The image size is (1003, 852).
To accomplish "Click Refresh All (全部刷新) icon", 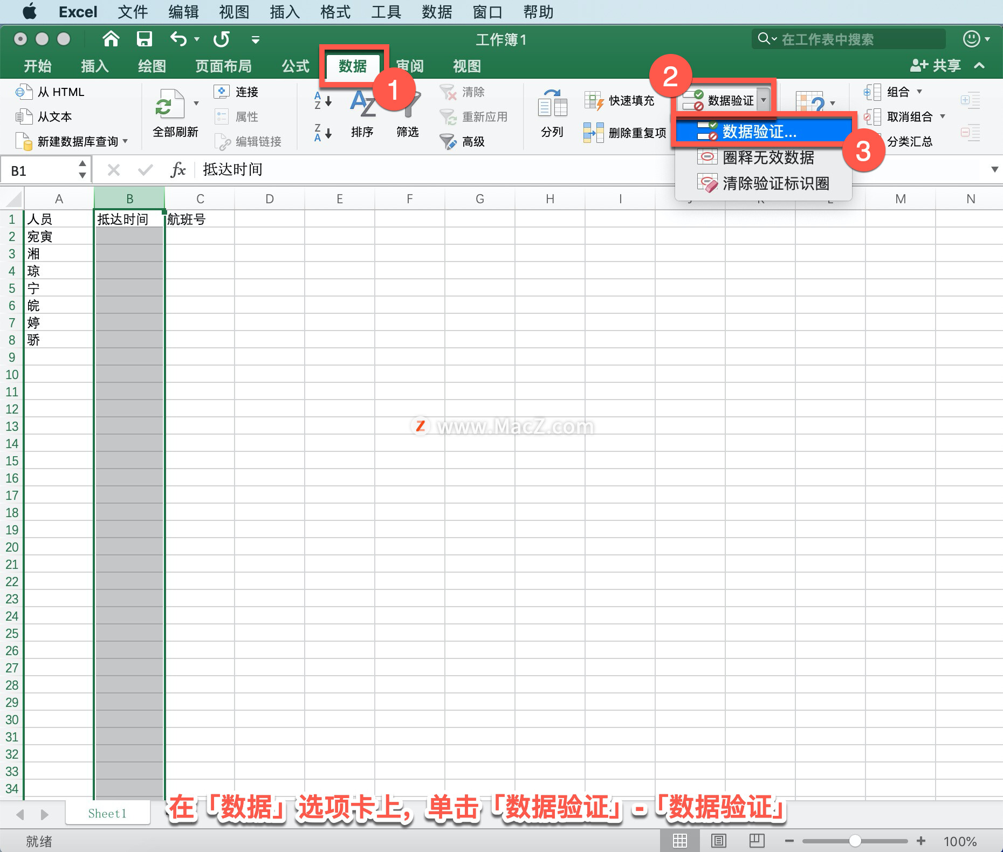I will (169, 104).
